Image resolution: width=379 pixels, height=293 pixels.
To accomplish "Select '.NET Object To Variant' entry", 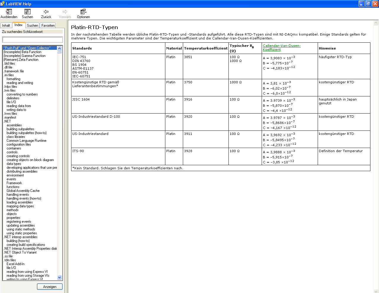I will pos(20,252).
